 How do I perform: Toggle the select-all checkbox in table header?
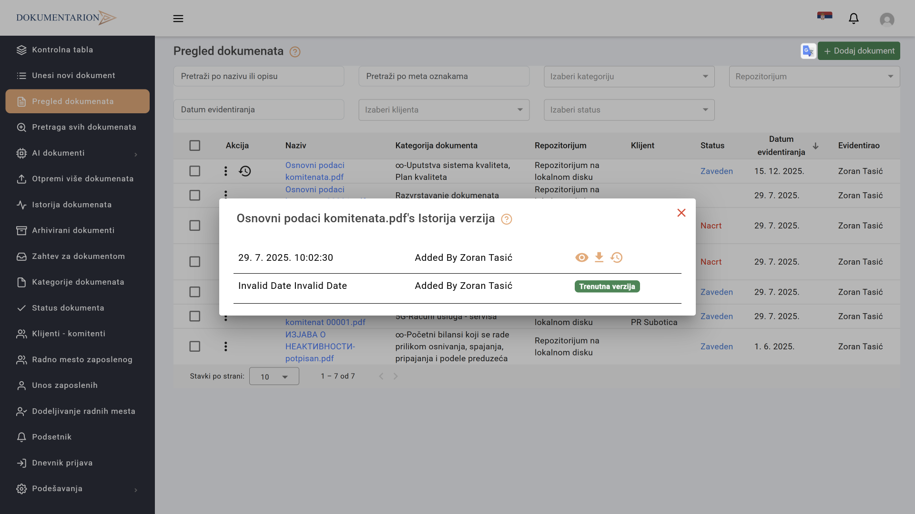point(194,146)
